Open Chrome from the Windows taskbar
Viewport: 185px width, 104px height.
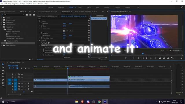99,102
